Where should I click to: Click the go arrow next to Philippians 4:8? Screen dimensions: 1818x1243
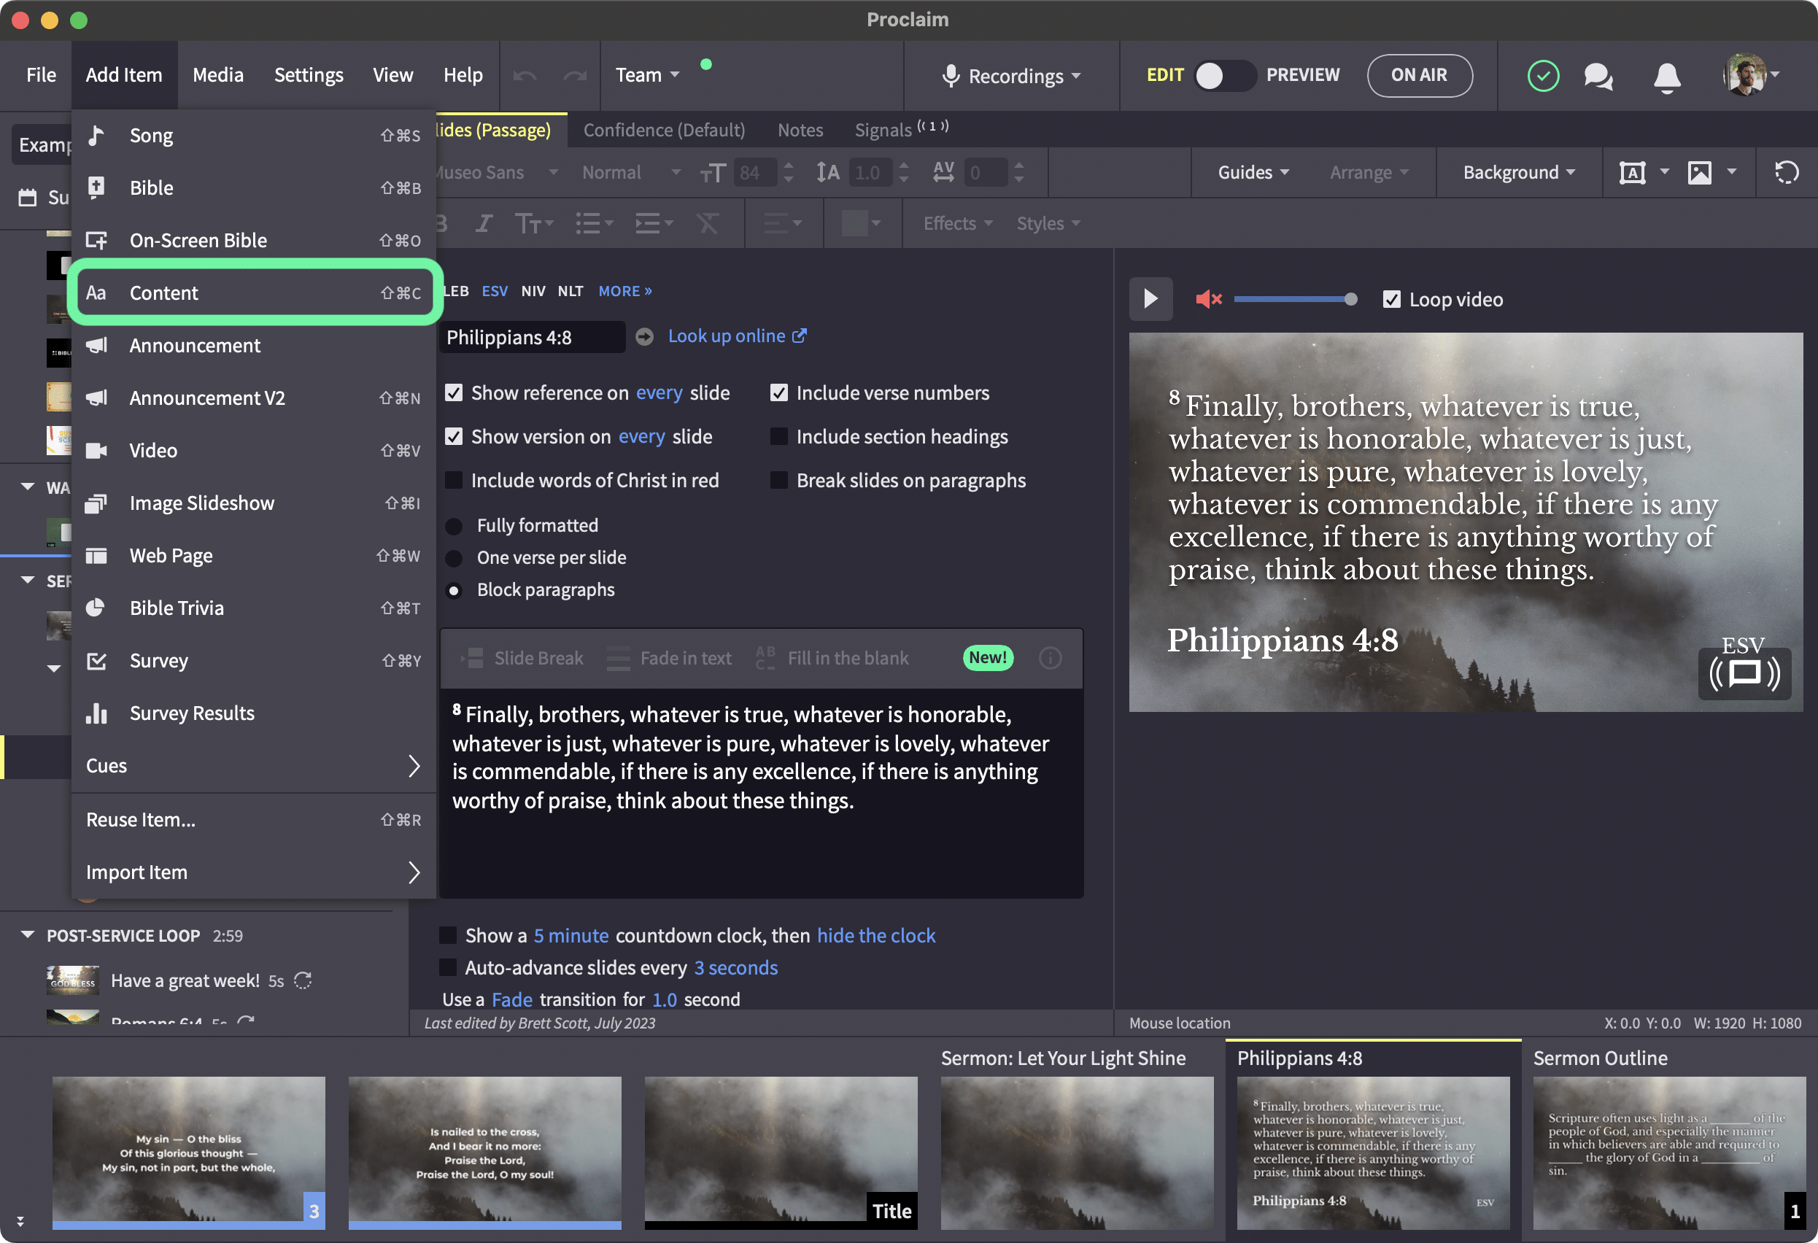pyautogui.click(x=643, y=336)
